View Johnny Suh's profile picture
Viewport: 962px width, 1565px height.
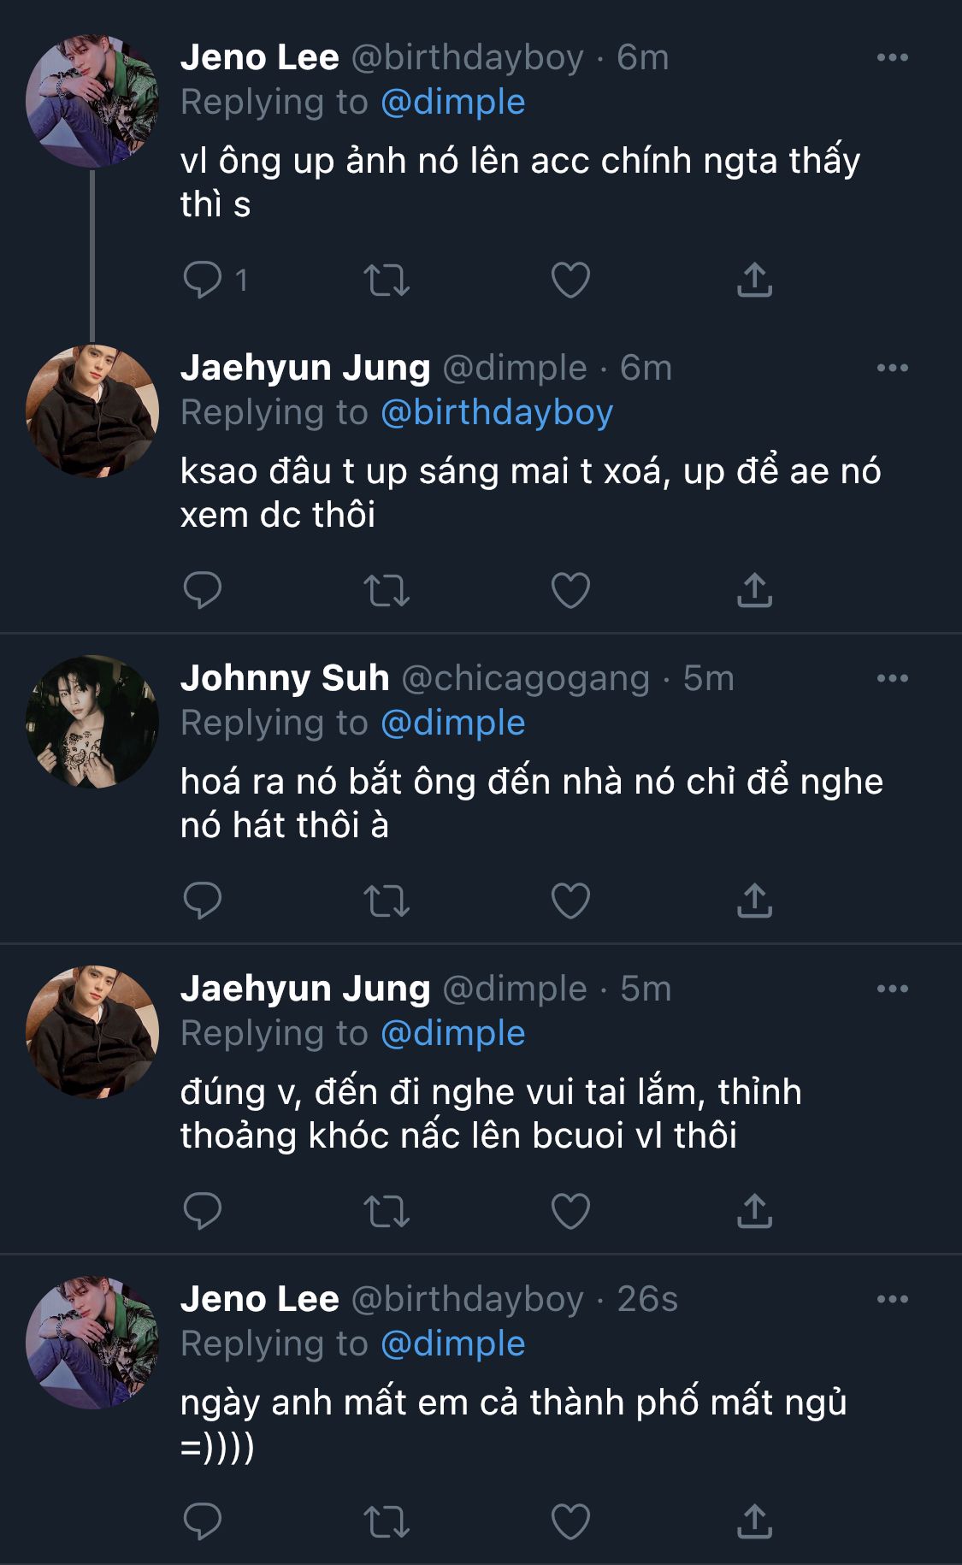[x=92, y=721]
